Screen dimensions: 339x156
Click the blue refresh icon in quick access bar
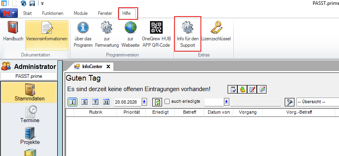pos(23,3)
